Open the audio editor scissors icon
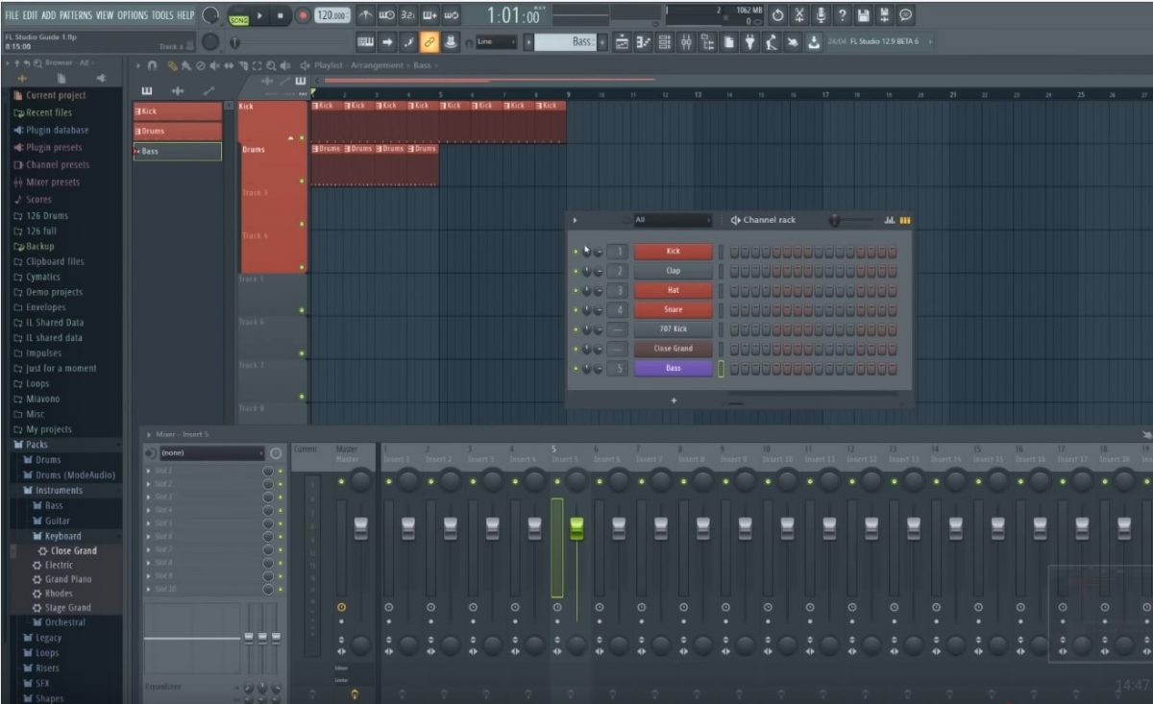 click(798, 15)
